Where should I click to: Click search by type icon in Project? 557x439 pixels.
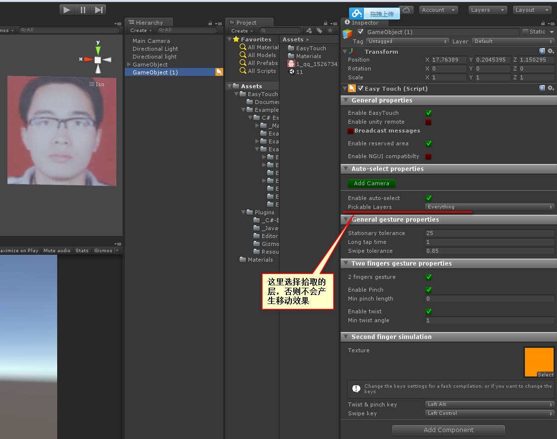(309, 31)
